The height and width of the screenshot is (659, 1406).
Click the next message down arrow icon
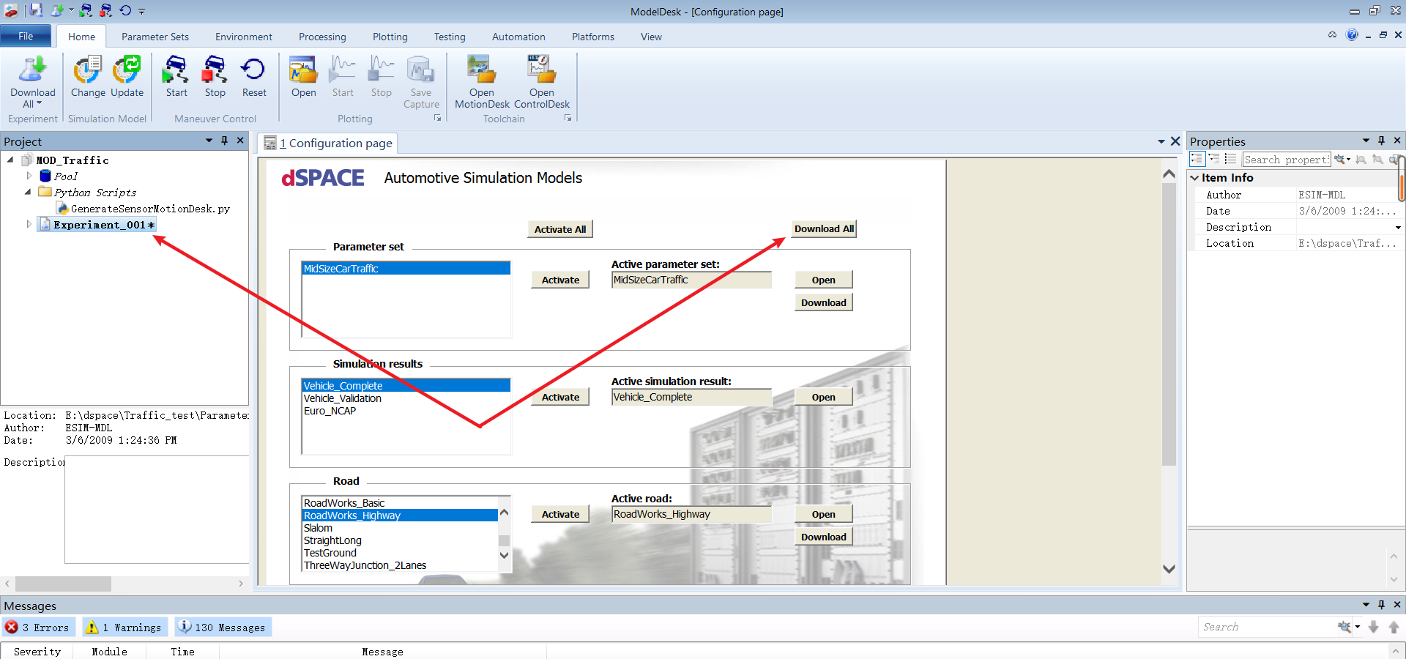tap(1374, 627)
